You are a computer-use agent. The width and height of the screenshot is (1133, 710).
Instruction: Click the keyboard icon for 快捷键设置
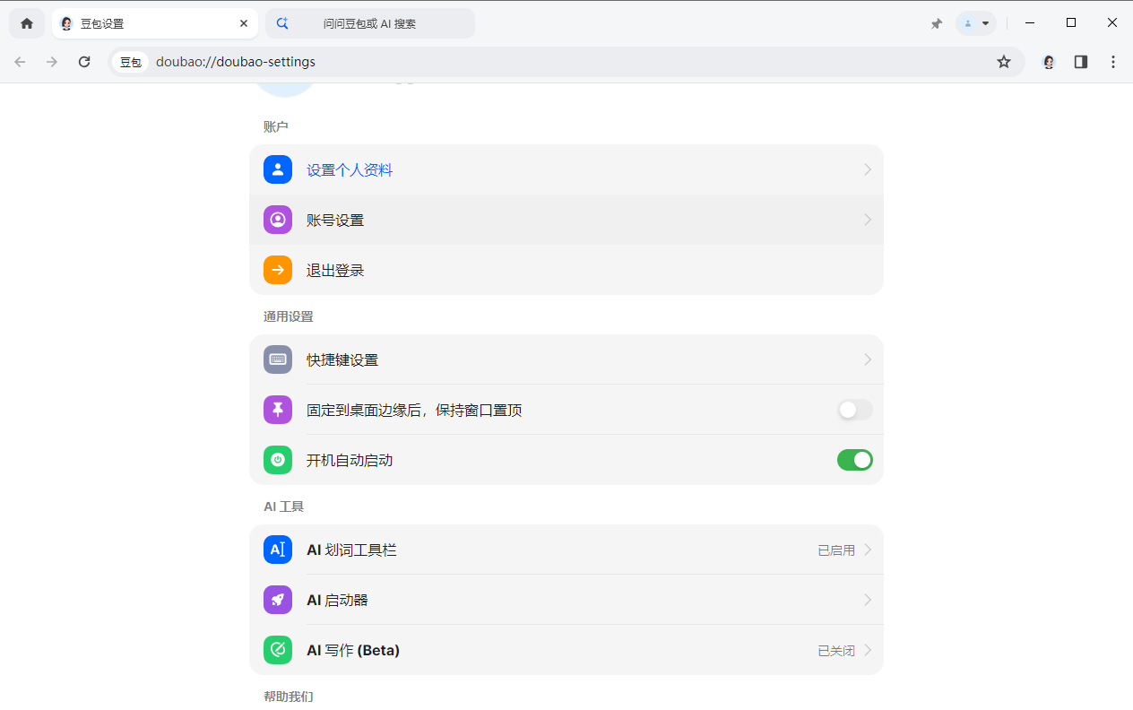(x=278, y=359)
